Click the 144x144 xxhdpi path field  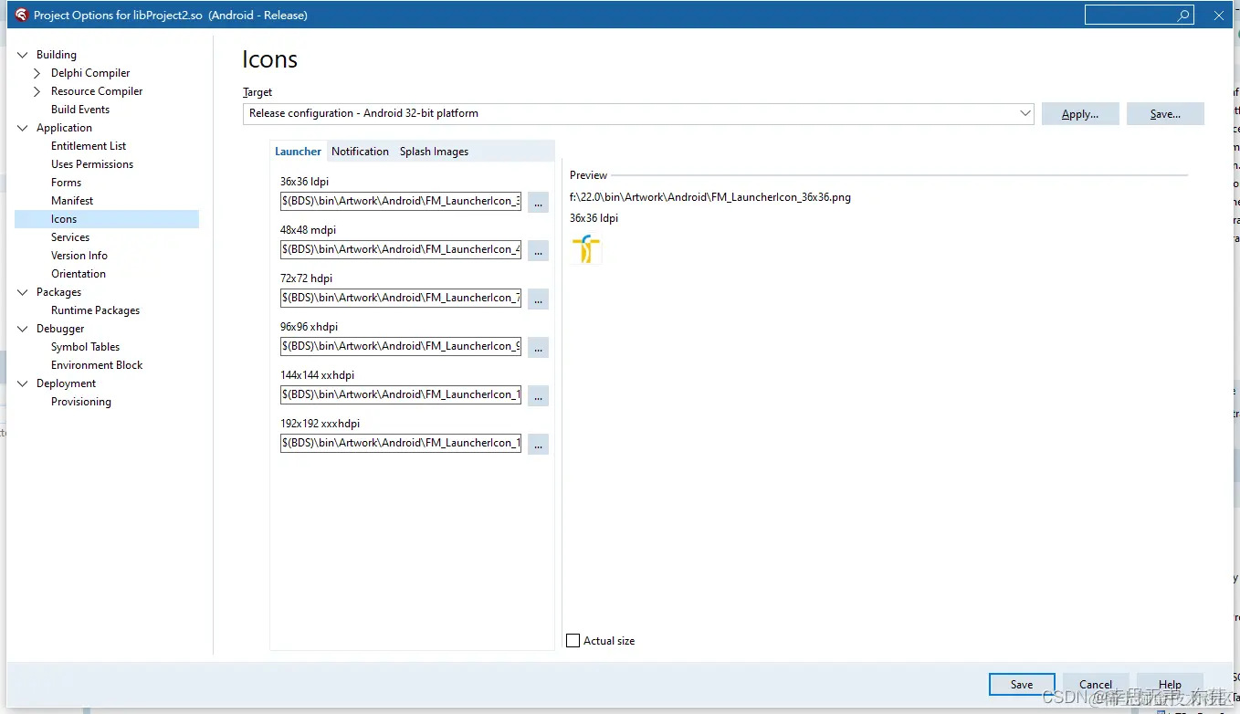(401, 394)
